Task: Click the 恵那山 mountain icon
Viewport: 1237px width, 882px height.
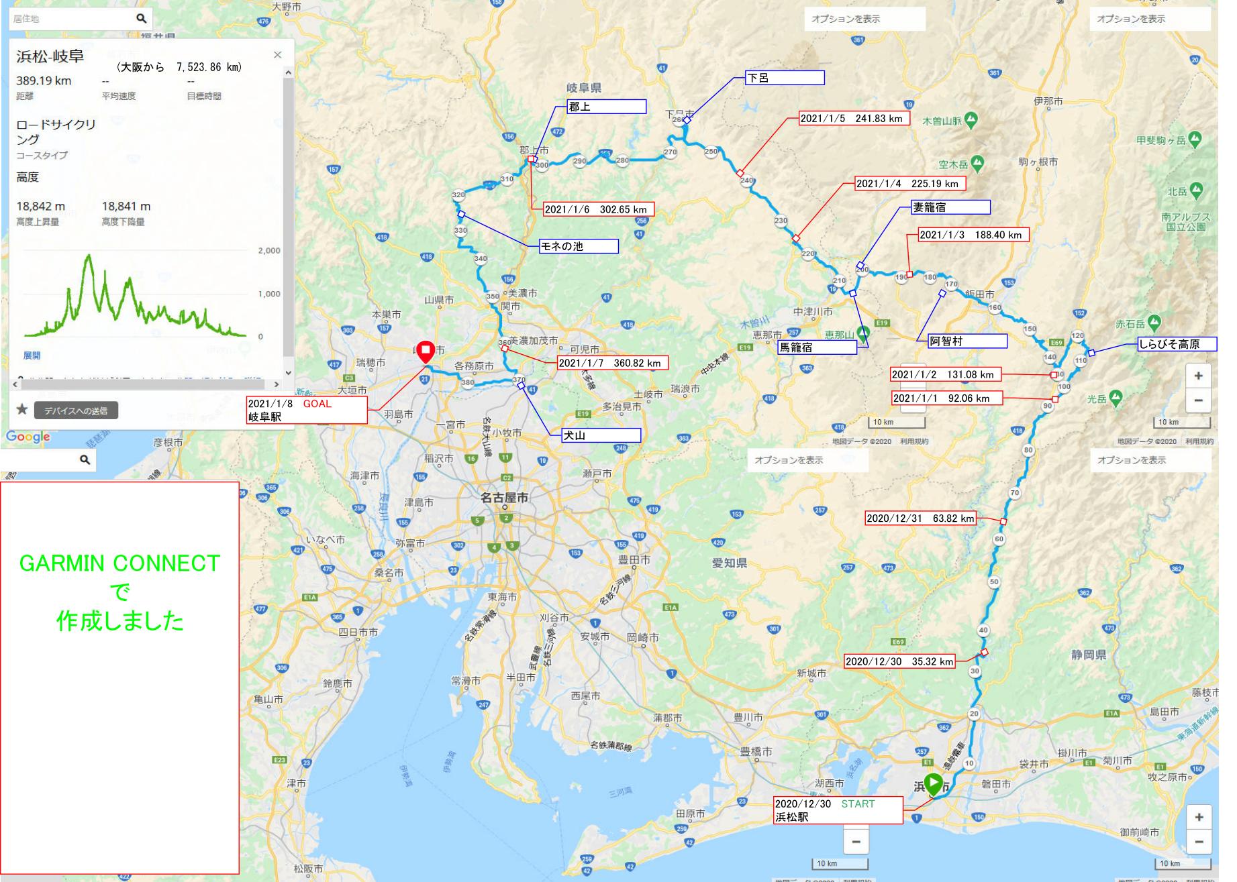Action: (x=863, y=333)
